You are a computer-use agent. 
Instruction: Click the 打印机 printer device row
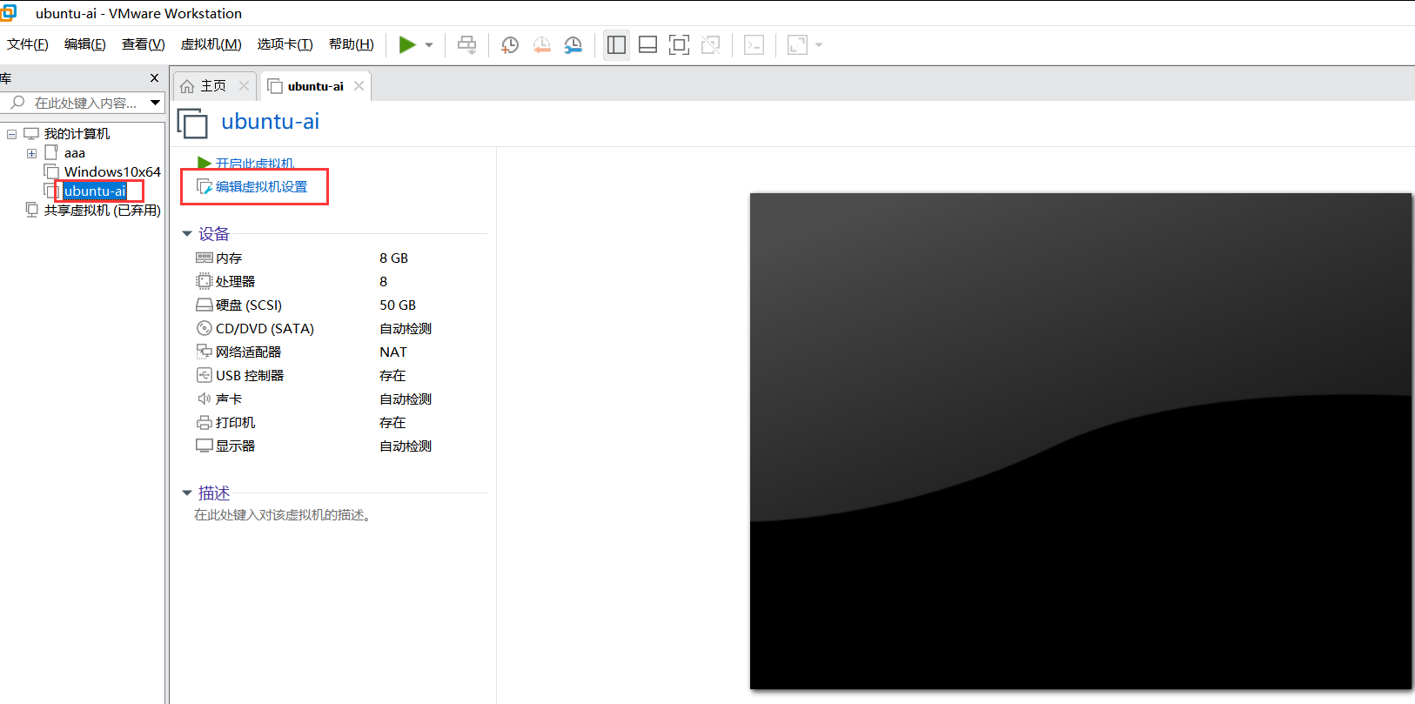[x=340, y=423]
